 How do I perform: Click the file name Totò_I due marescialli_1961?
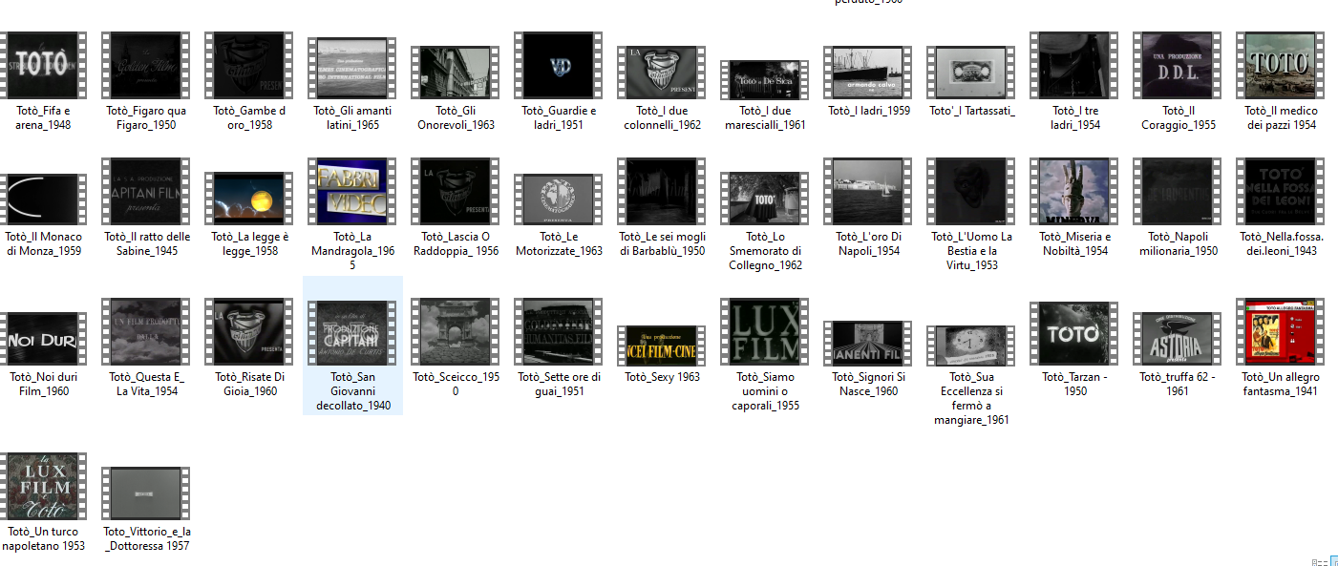point(765,118)
